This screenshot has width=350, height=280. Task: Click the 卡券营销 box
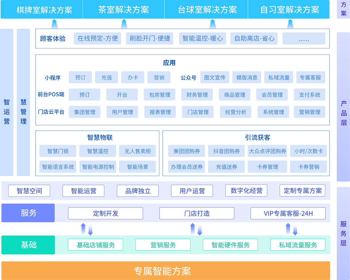(309, 167)
